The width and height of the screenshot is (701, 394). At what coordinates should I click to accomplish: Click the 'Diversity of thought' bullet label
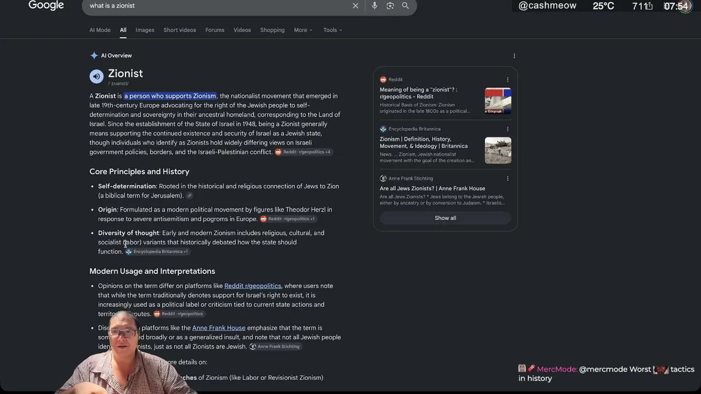tap(129, 233)
